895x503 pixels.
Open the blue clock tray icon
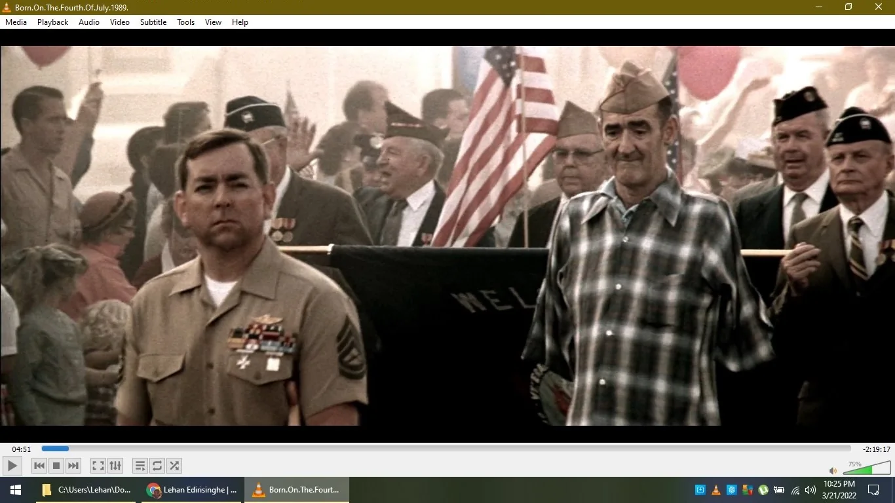pos(700,489)
